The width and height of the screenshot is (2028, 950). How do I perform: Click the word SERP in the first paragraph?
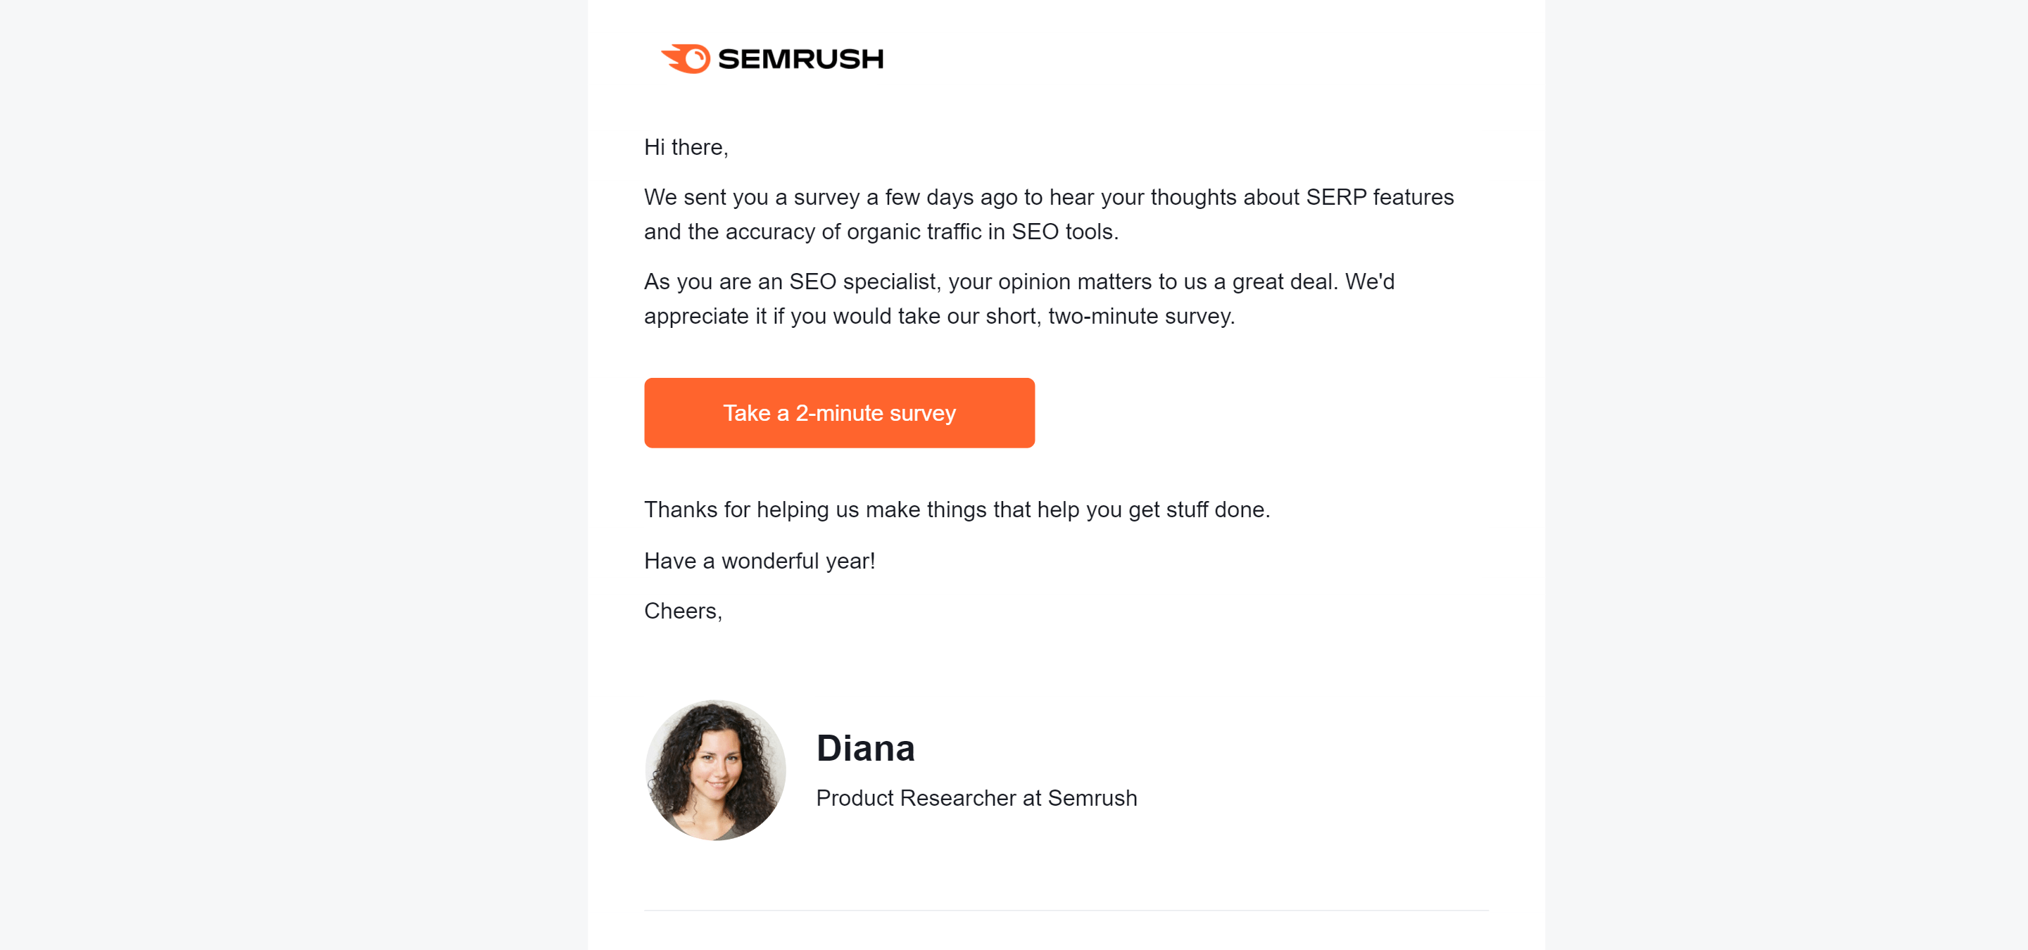(1336, 197)
